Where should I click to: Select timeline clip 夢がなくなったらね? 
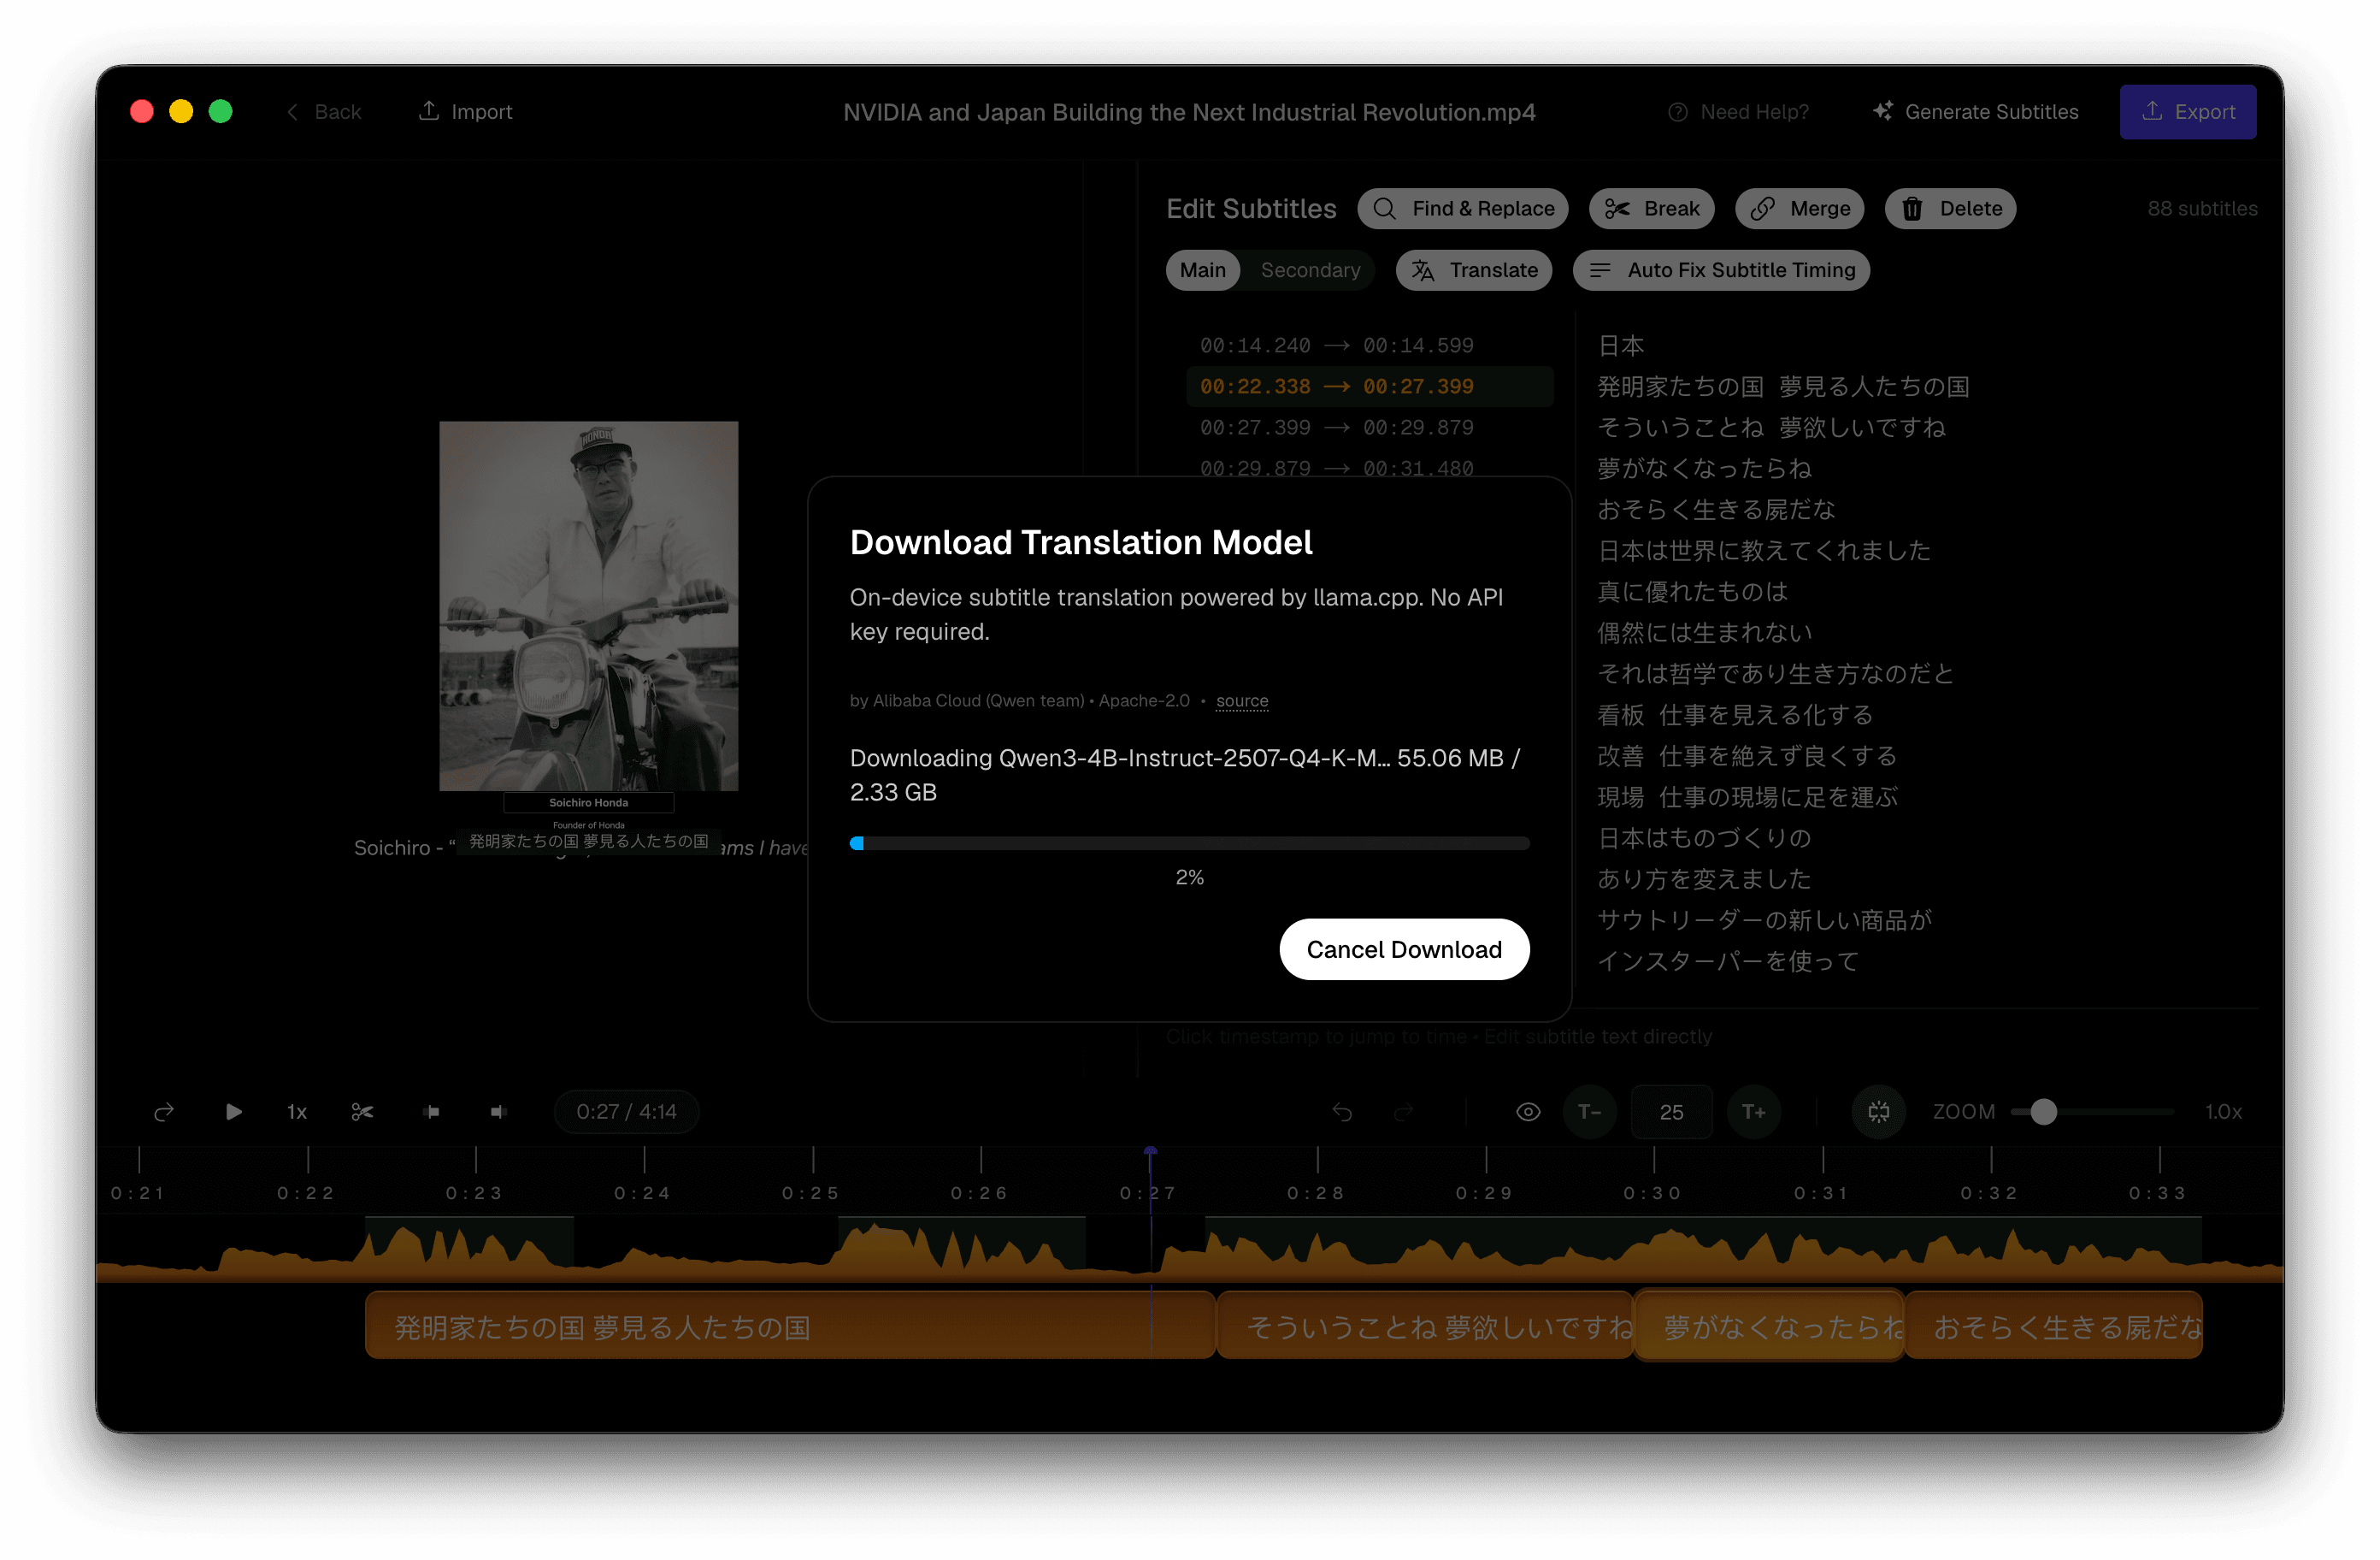pyautogui.click(x=1769, y=1326)
